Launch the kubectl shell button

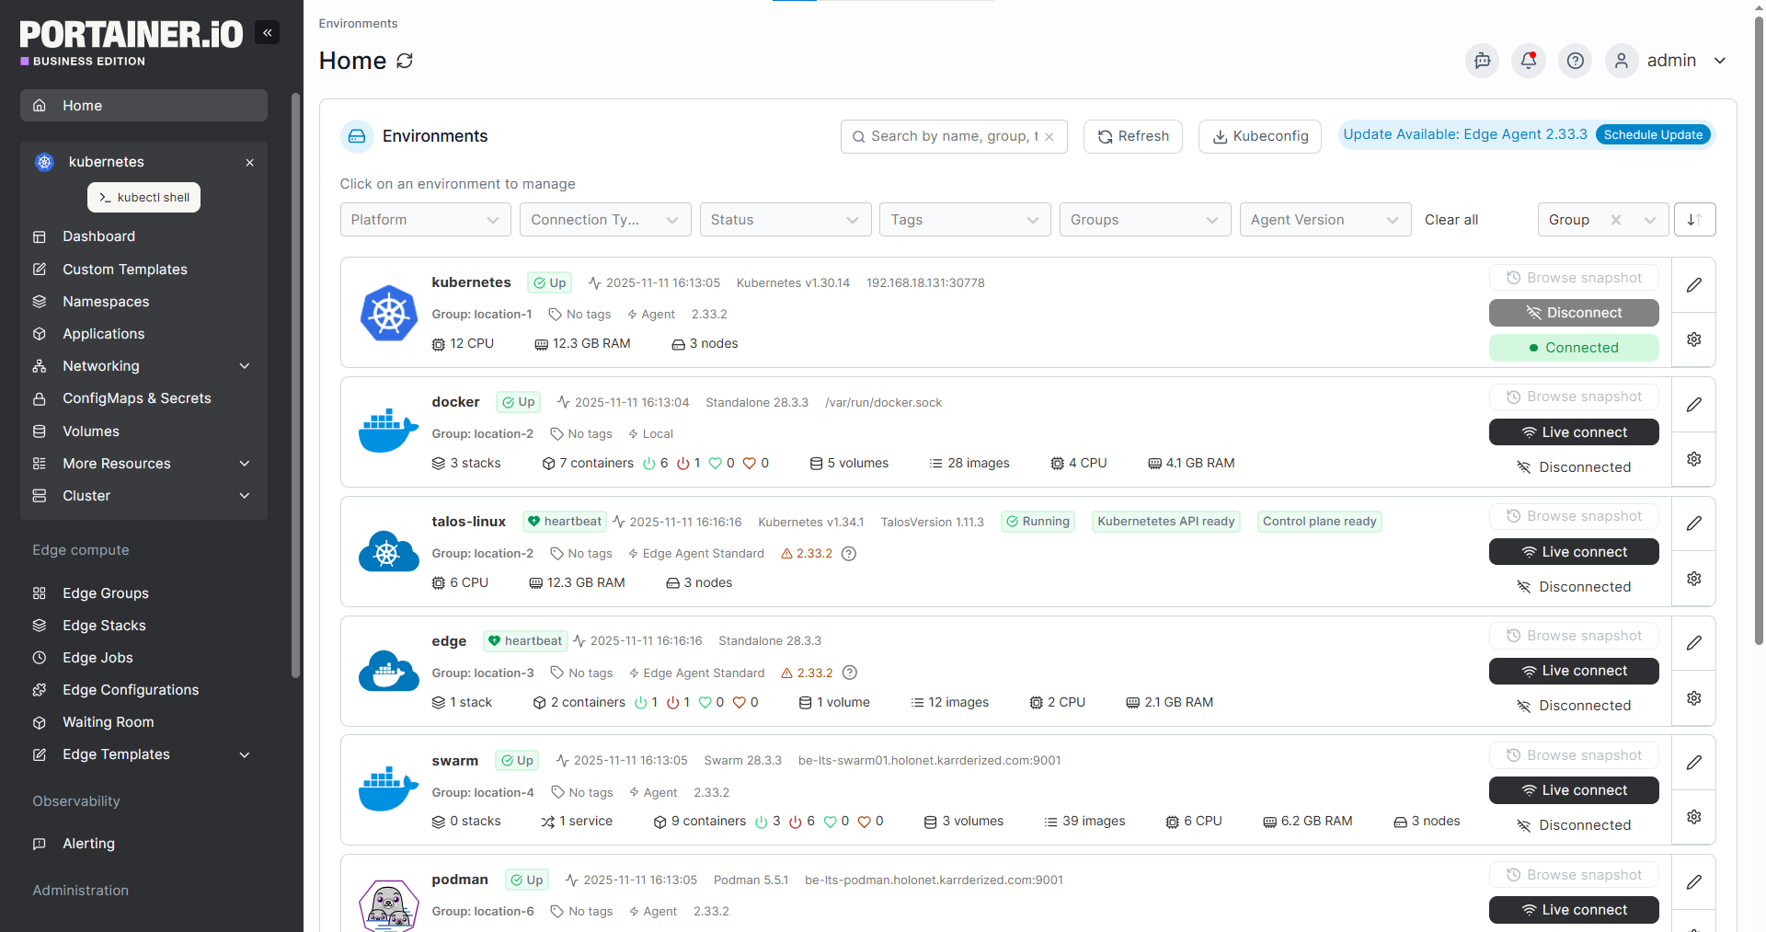point(143,198)
